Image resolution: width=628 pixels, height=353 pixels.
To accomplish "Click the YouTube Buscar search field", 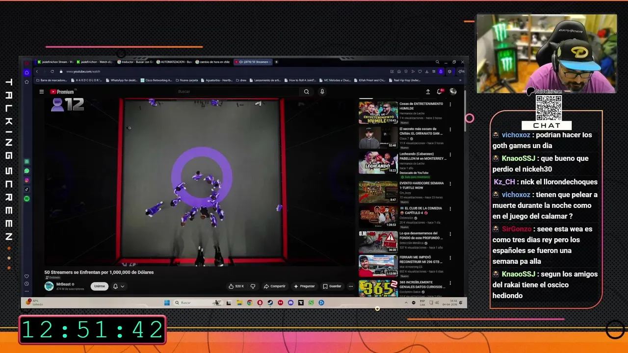I will tap(238, 92).
